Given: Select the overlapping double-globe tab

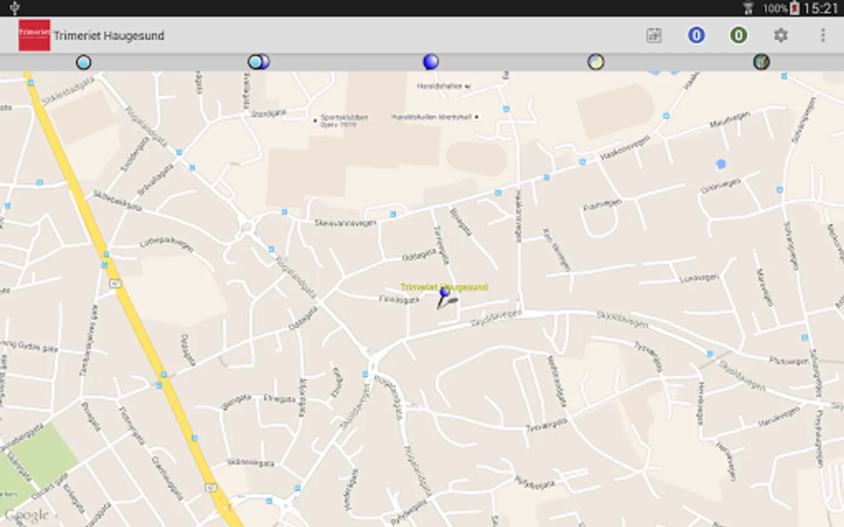Looking at the screenshot, I should click(258, 62).
